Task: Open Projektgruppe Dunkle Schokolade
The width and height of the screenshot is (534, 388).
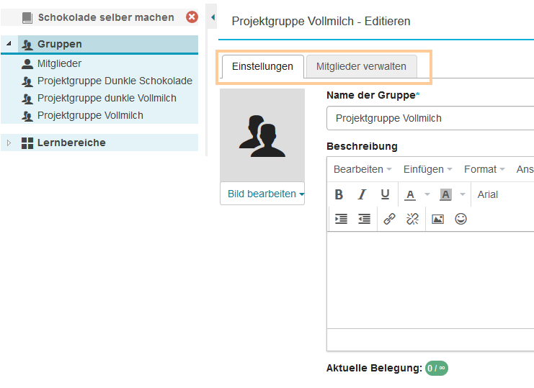Action: (115, 81)
